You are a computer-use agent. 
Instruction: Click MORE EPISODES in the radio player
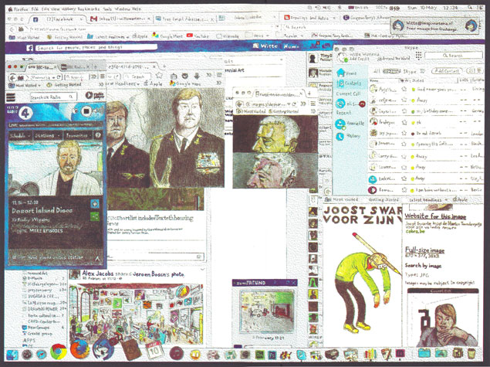click(46, 230)
